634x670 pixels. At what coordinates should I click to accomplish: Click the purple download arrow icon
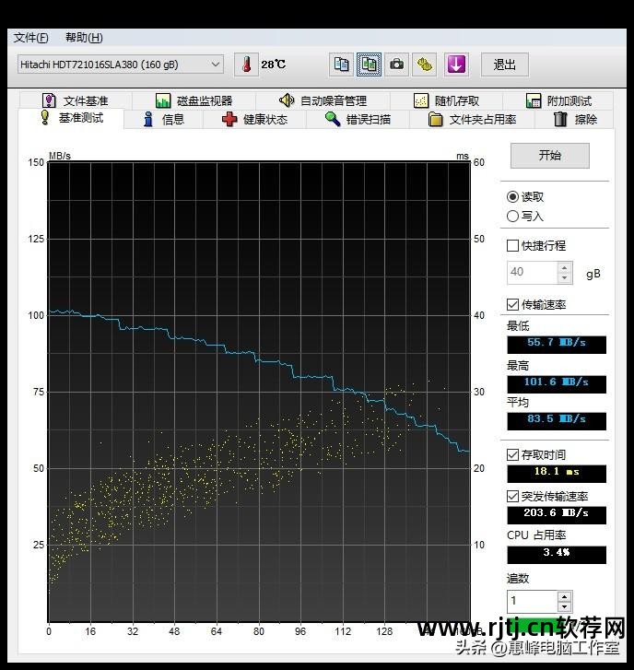click(x=456, y=65)
